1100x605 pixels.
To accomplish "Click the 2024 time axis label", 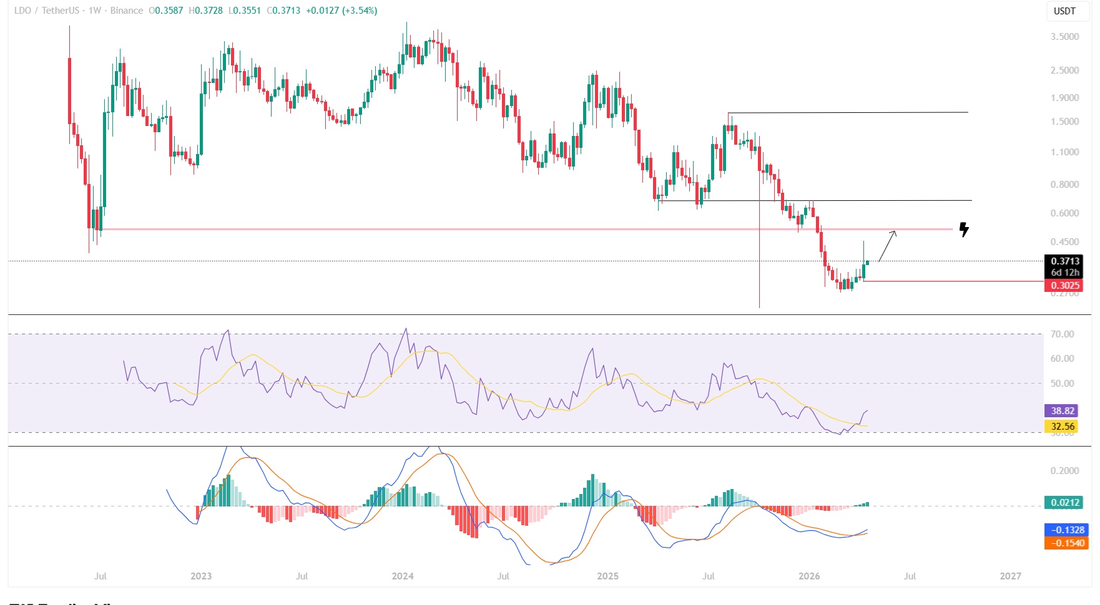I will (403, 576).
